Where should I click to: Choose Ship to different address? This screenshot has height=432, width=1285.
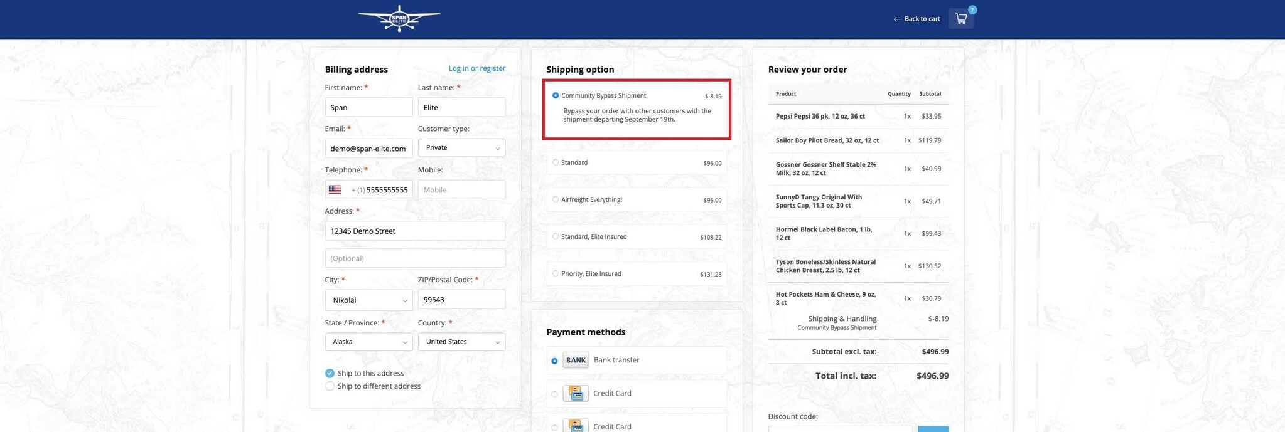(x=330, y=387)
